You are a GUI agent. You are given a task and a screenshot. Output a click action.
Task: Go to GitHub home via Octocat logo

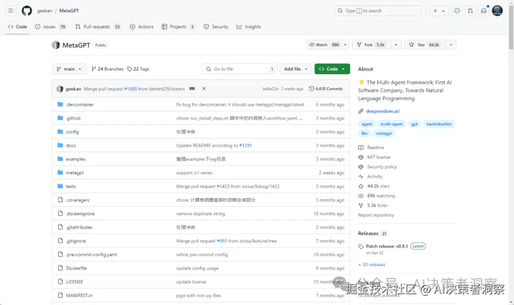27,11
